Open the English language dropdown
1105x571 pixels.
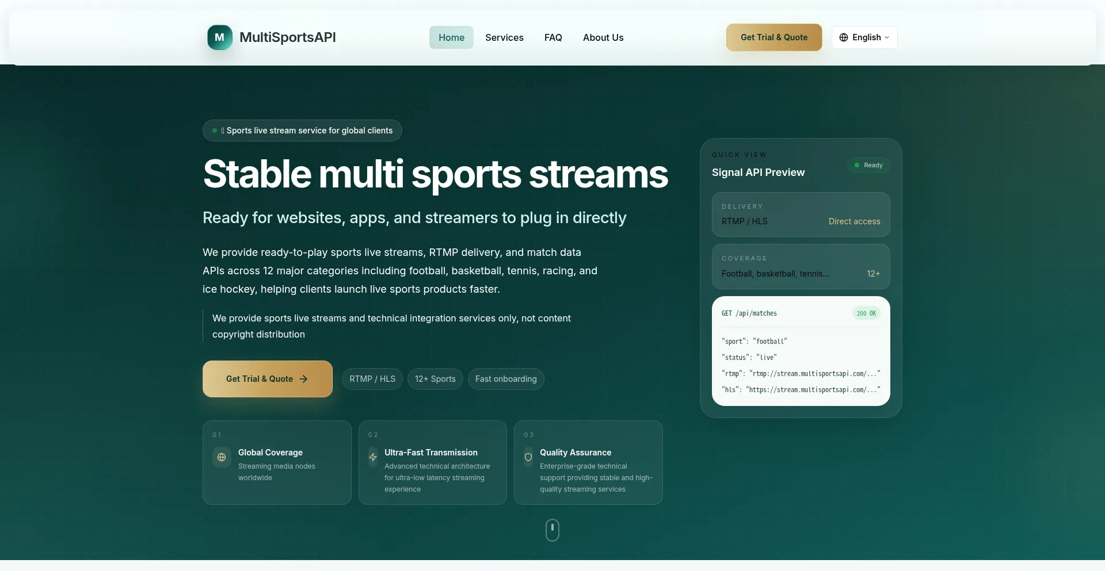pyautogui.click(x=864, y=37)
